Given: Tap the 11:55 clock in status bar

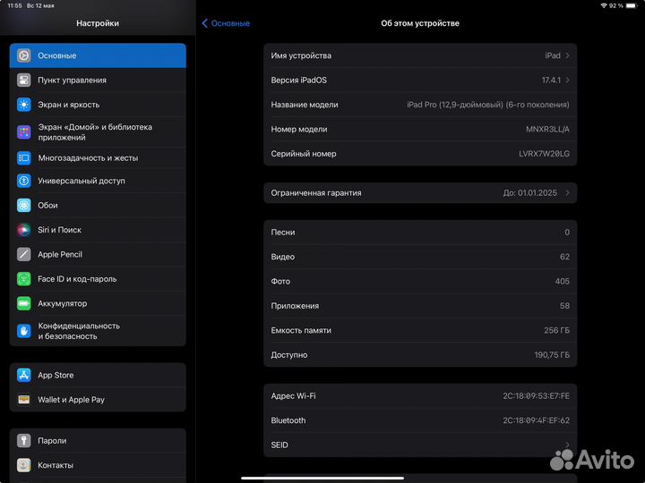Looking at the screenshot, I should pyautogui.click(x=15, y=5).
